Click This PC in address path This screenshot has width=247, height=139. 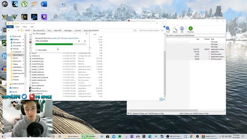tap(28, 31)
